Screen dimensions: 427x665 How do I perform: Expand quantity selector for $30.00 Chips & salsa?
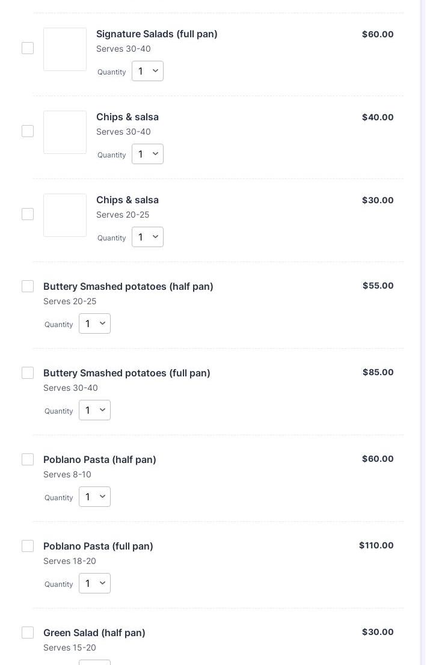click(147, 237)
